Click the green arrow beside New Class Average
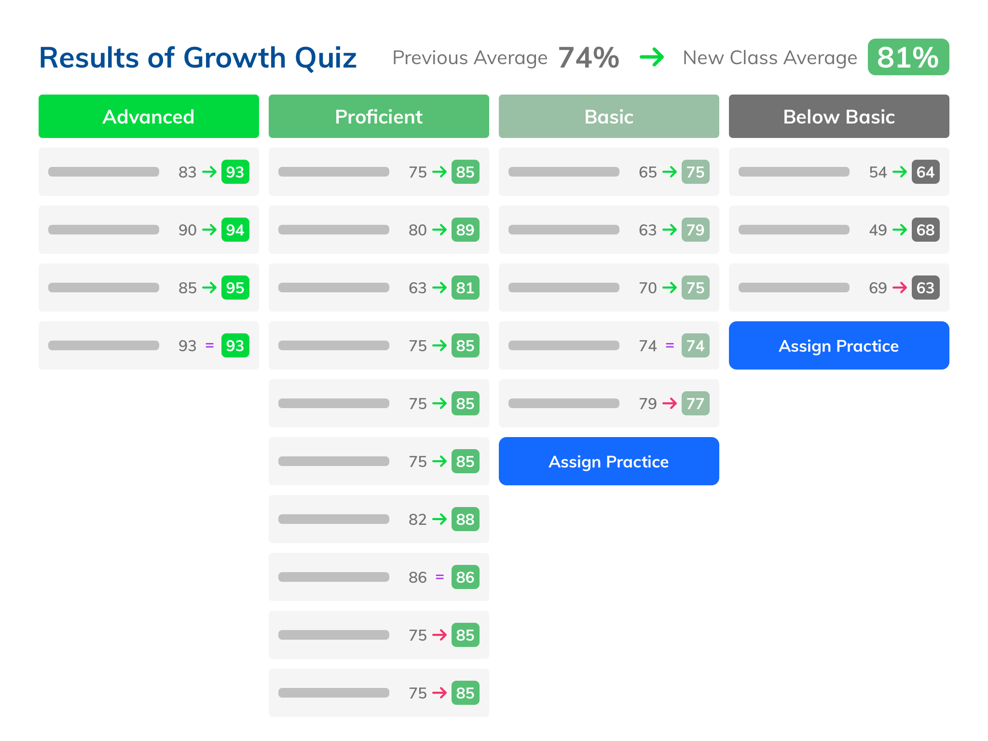988x741 pixels. tap(652, 57)
